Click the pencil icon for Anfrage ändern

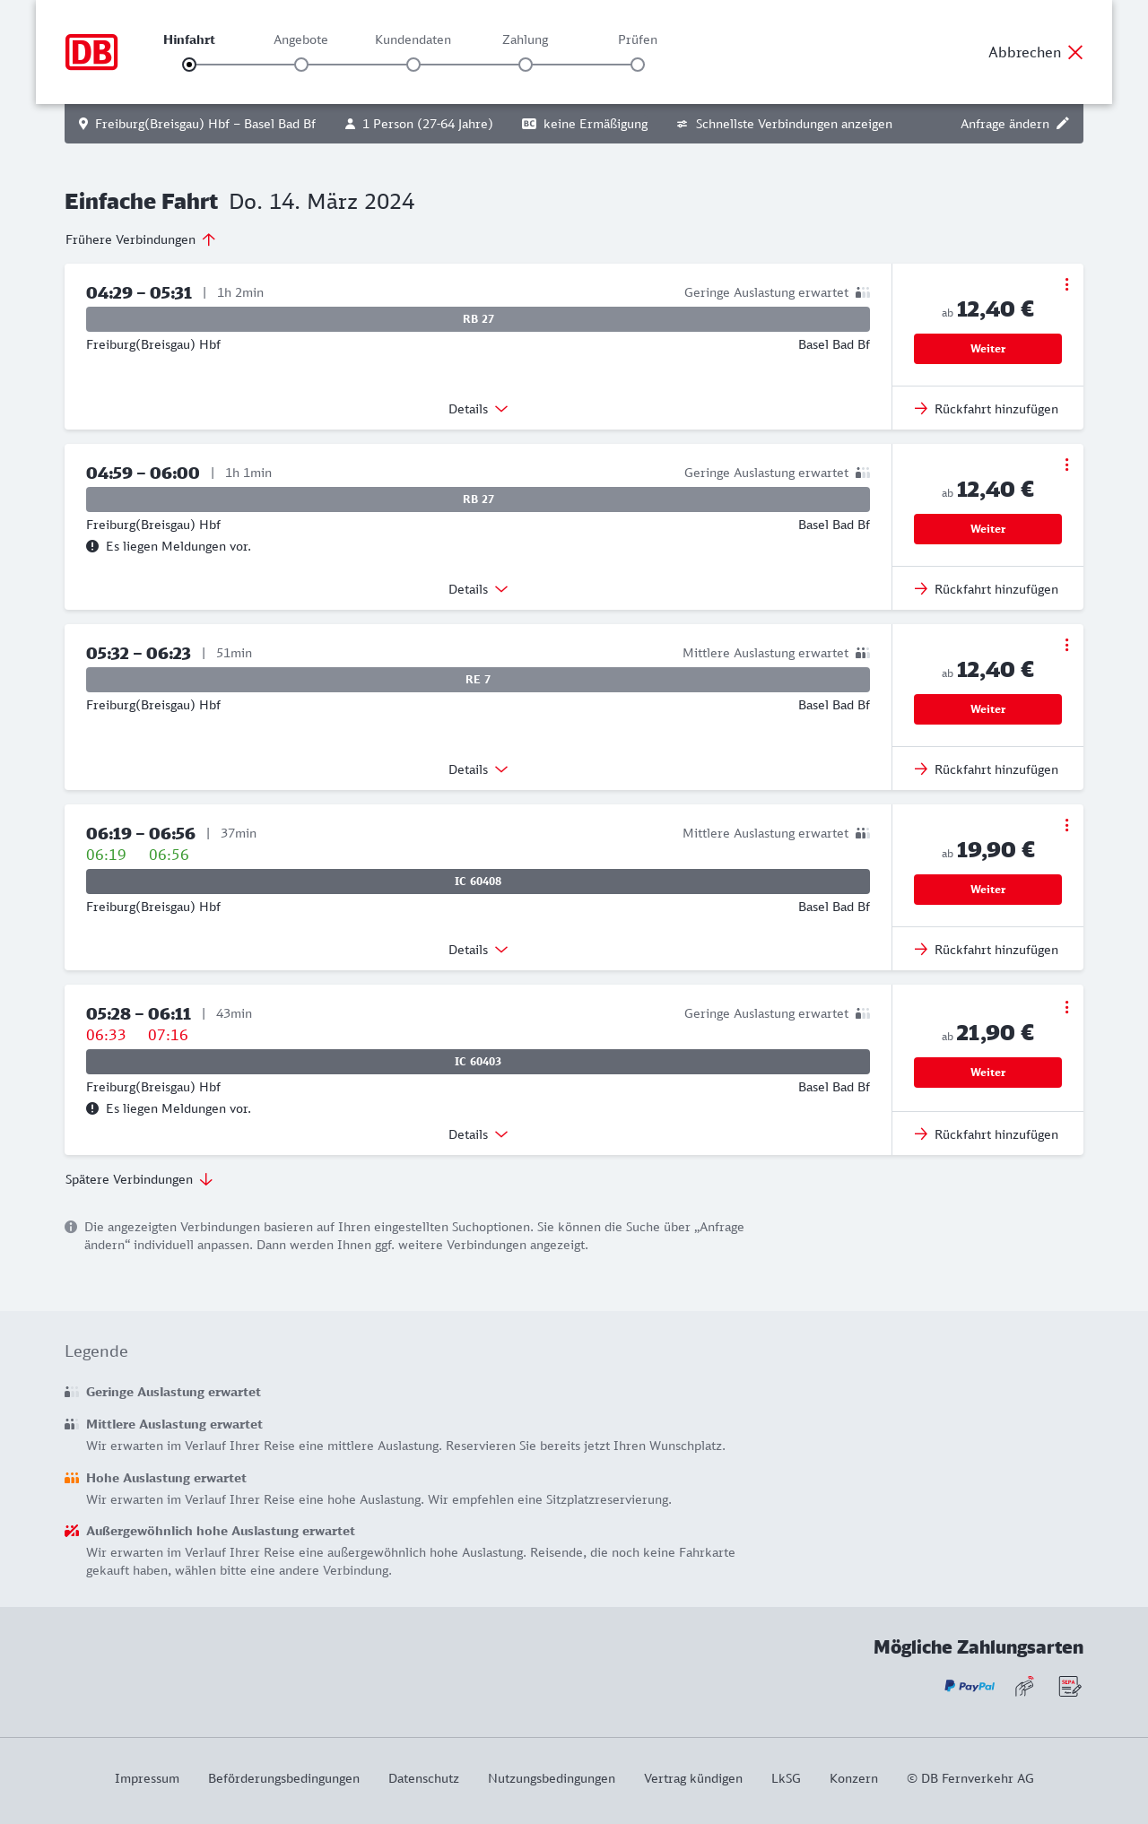click(x=1063, y=124)
